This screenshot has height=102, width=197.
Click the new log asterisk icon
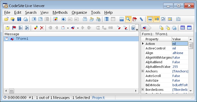click(x=34, y=19)
